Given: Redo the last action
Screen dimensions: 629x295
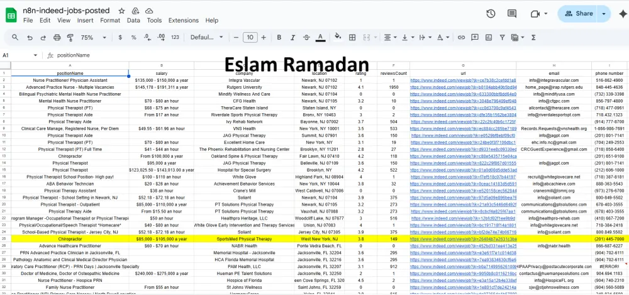Looking at the screenshot, I should 43,37.
